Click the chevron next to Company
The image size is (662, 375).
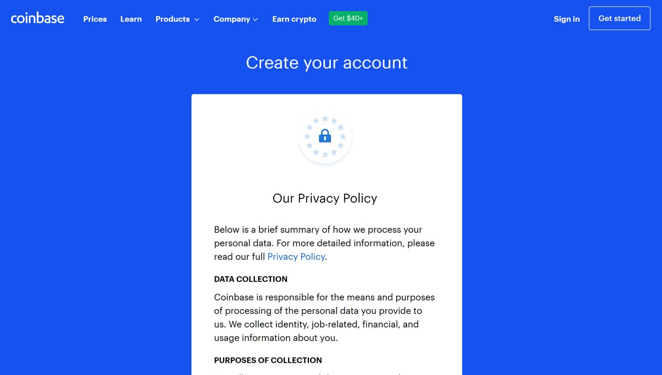pyautogui.click(x=255, y=19)
